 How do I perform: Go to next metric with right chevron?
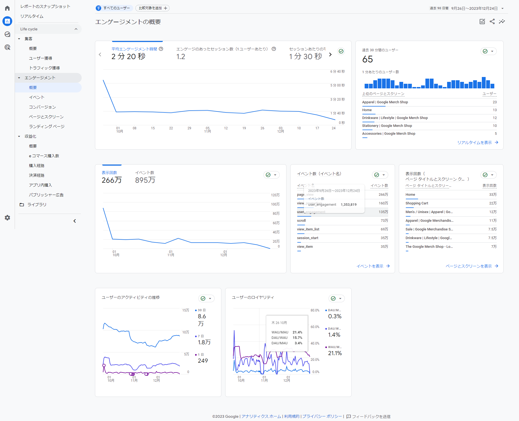[x=330, y=54]
